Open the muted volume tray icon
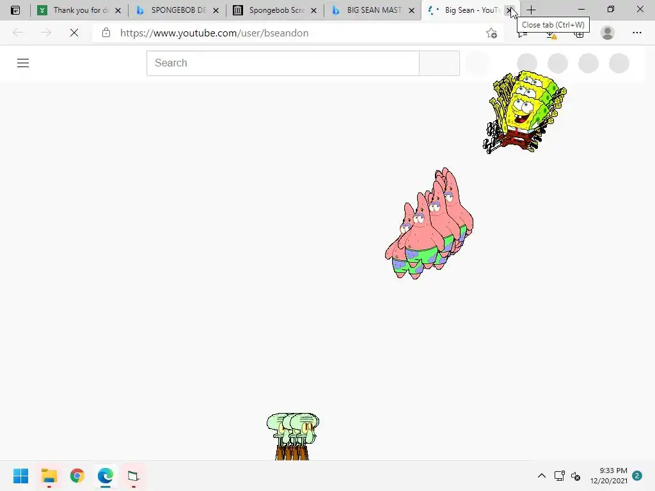 [576, 476]
